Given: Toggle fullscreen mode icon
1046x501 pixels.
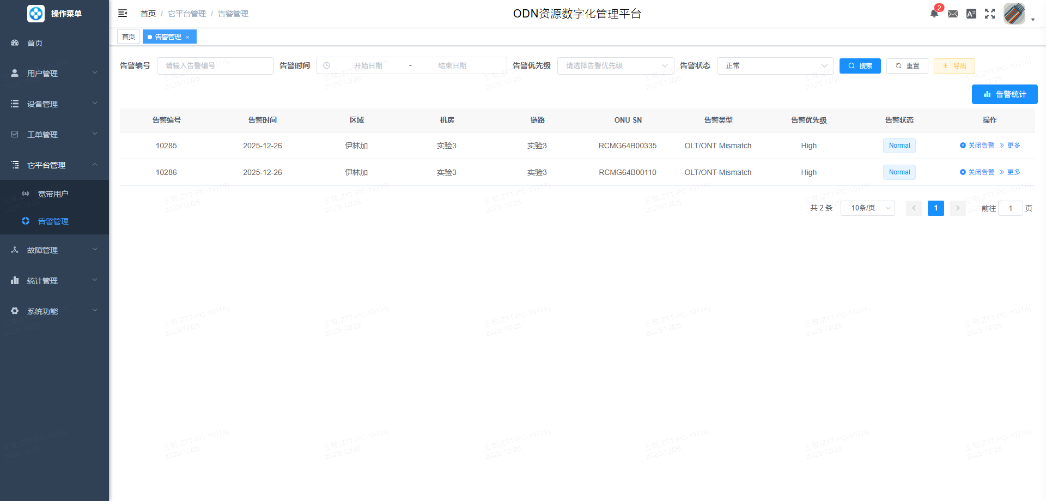Looking at the screenshot, I should [x=990, y=14].
